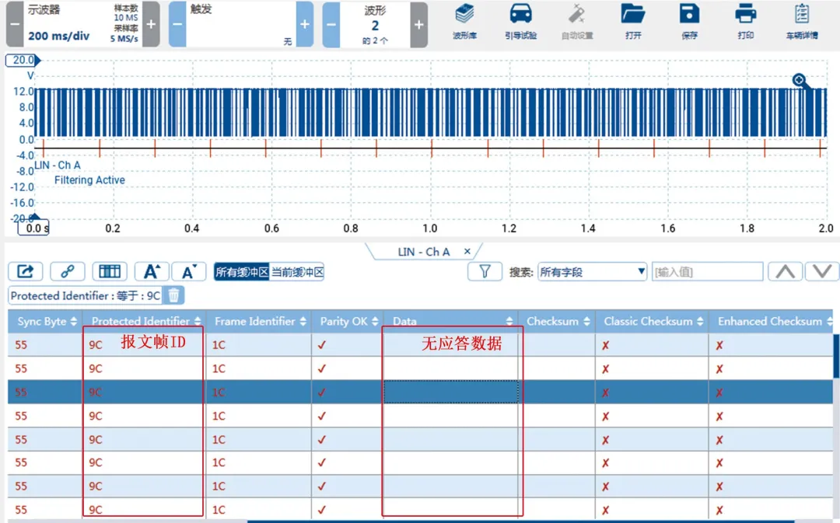
Task: Toggle the chain link icon in table toolbar
Action: [x=68, y=271]
